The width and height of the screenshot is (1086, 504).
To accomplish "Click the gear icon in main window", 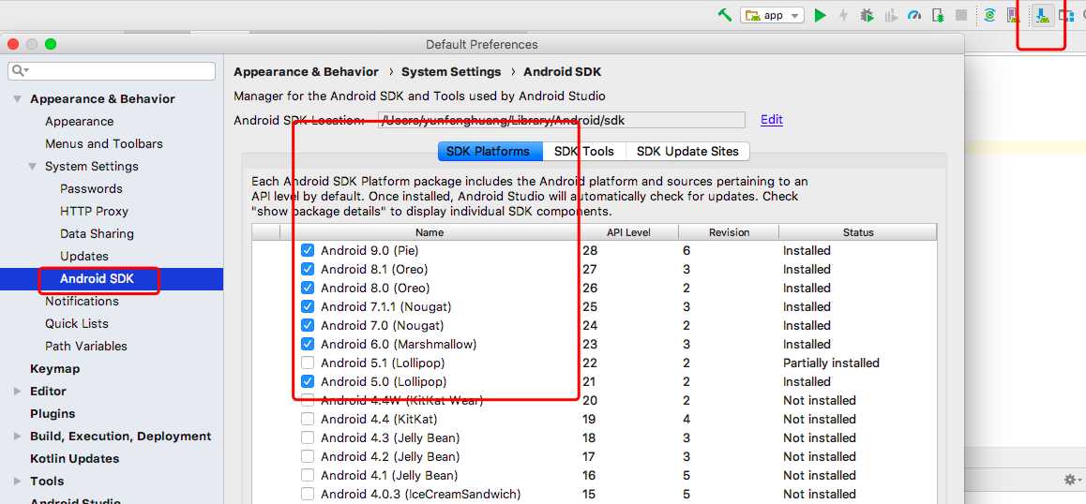I will 1070,479.
